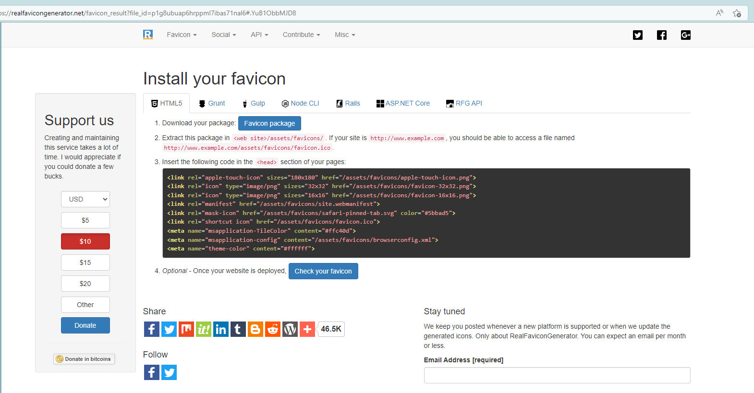Select the $5 donation amount

pyautogui.click(x=85, y=220)
